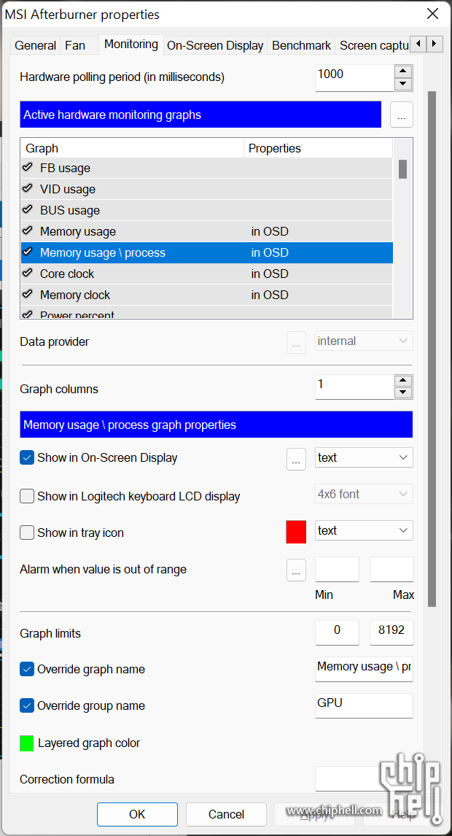452x836 pixels.
Task: Open the Logitech 4x6 font dropdown
Action: click(364, 494)
